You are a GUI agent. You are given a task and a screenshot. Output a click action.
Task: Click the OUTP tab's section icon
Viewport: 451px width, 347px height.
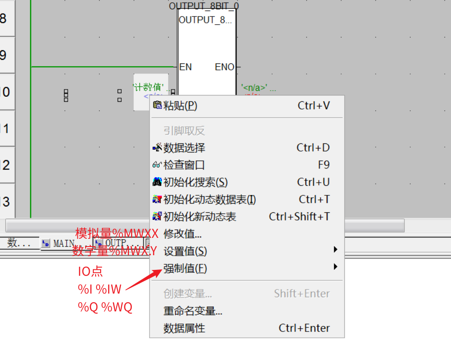[99, 243]
